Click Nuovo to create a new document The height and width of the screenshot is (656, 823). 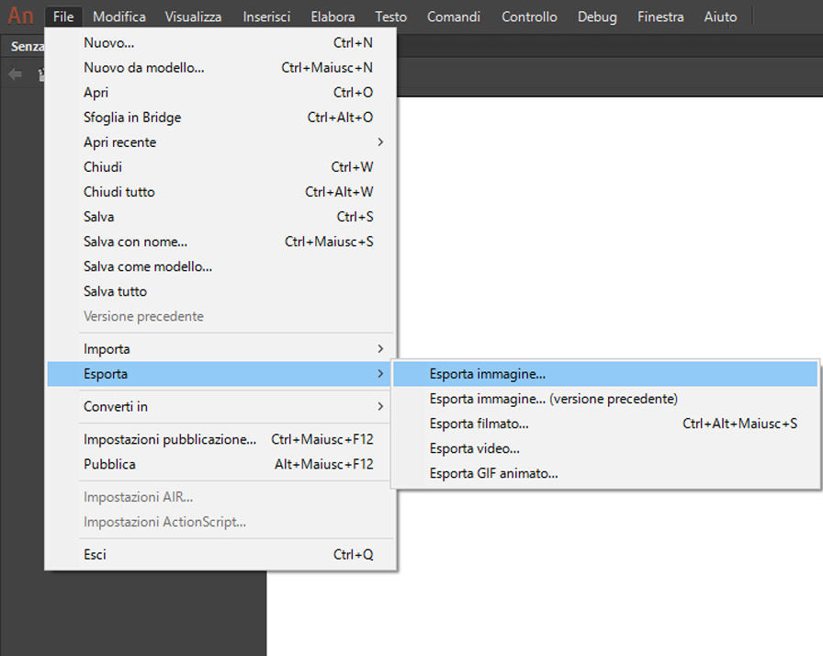tap(108, 42)
